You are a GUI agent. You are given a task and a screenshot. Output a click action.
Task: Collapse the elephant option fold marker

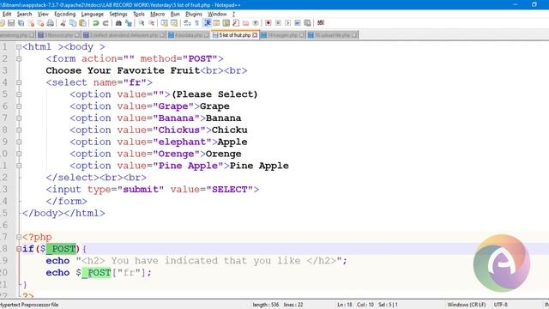pos(19,142)
